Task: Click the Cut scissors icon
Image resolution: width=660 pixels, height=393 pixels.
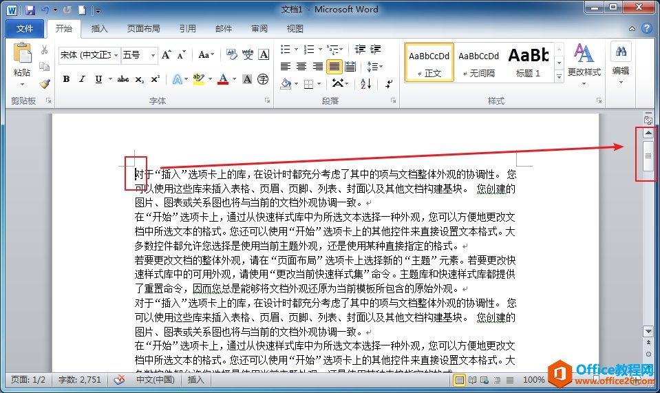Action: [44, 50]
